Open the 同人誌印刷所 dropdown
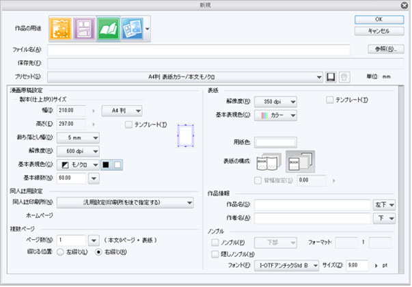The height and width of the screenshot is (287, 412). 125,203
